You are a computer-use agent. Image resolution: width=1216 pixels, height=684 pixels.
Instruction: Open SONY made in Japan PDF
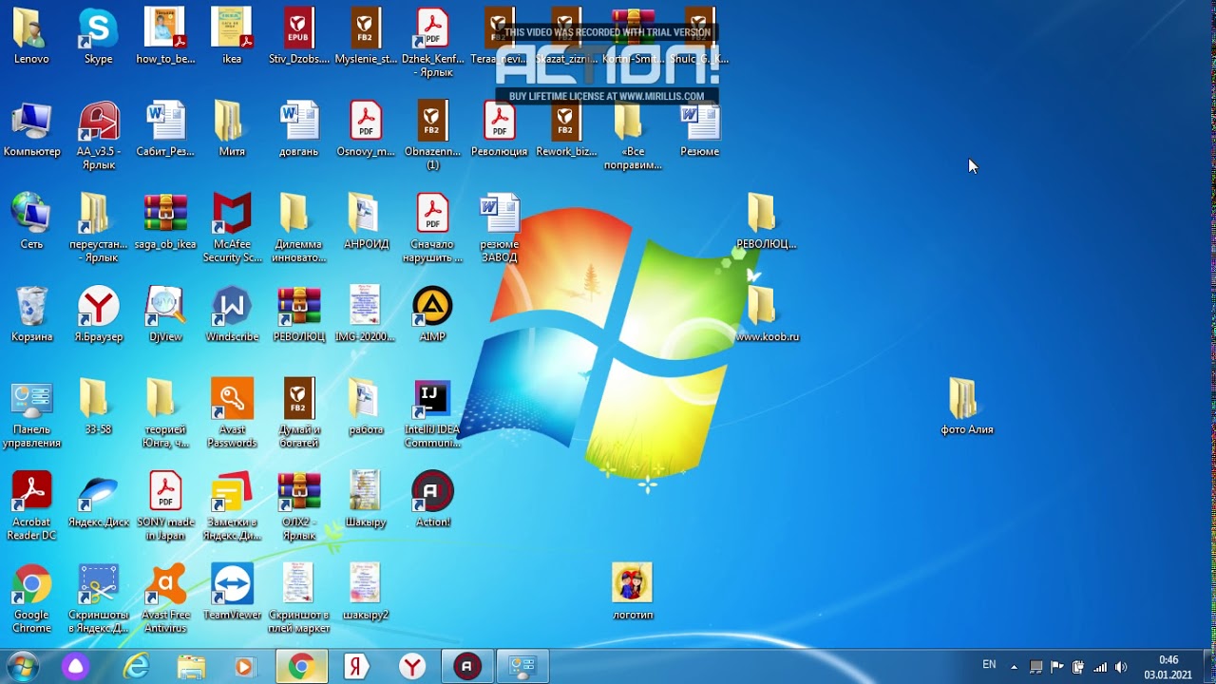tap(165, 505)
